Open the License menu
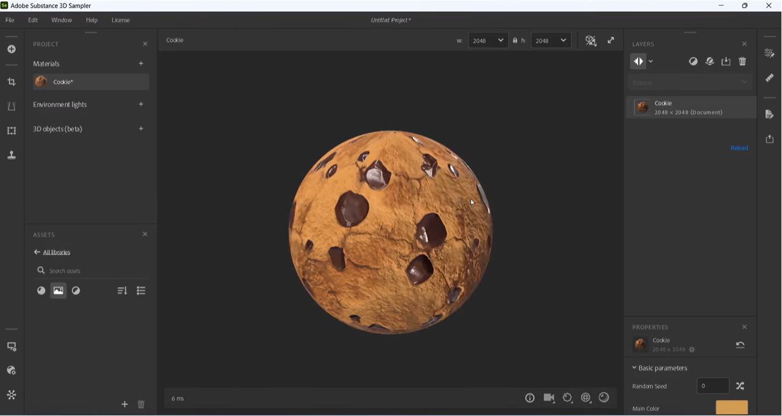The image size is (782, 416). [121, 20]
